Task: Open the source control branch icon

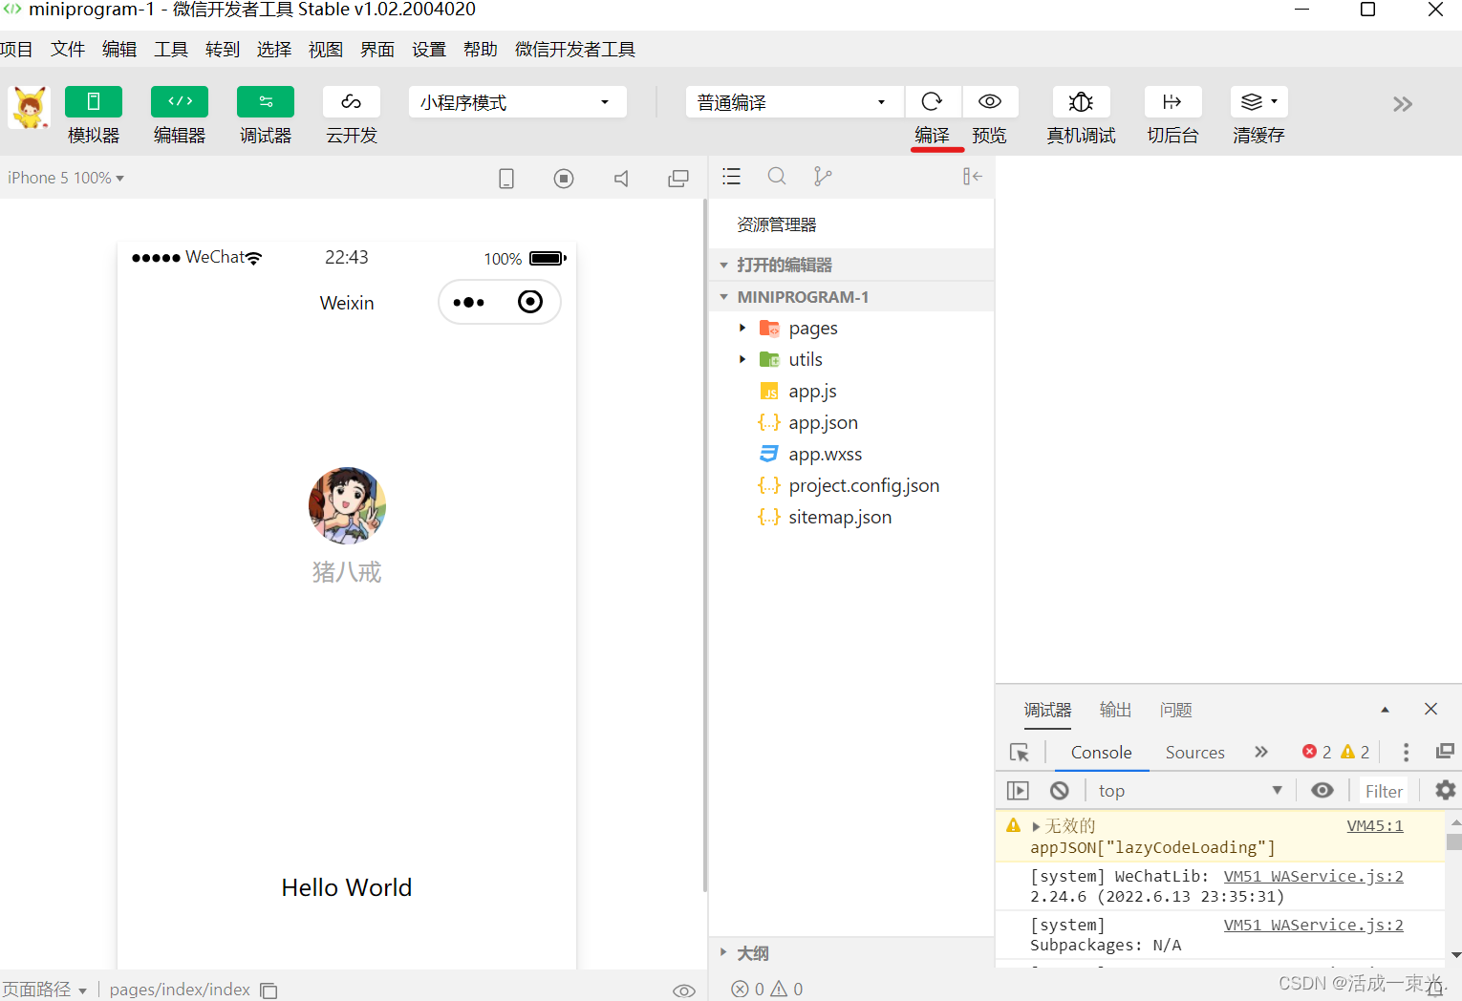Action: [x=822, y=177]
